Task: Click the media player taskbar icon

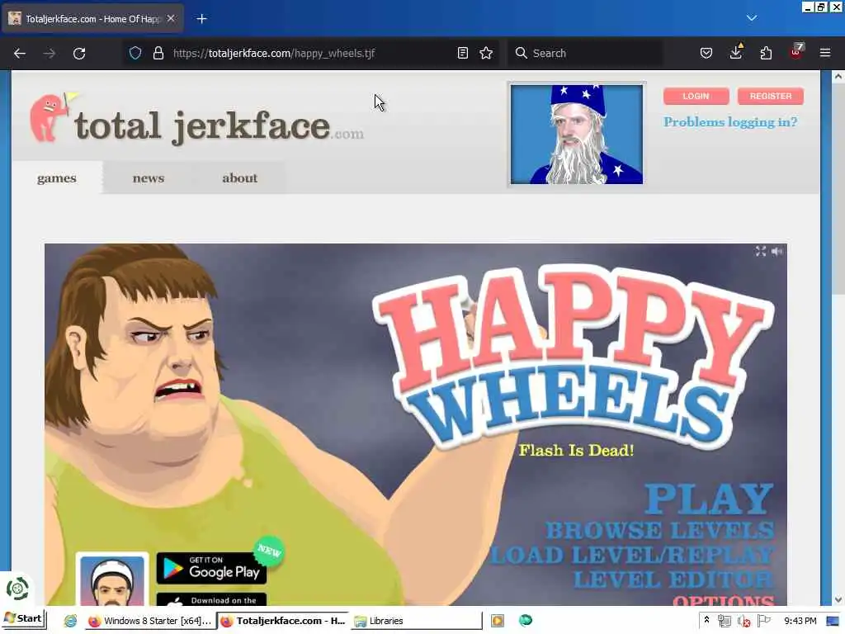Action: (x=498, y=621)
